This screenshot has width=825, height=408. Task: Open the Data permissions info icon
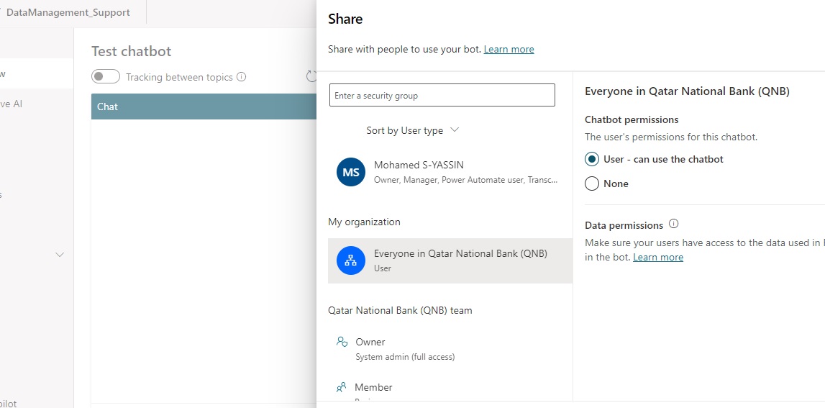[673, 224]
